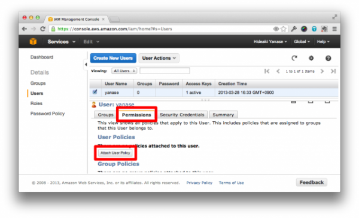
Task: Click the puzzle-like extension icon
Action: tap(324, 29)
